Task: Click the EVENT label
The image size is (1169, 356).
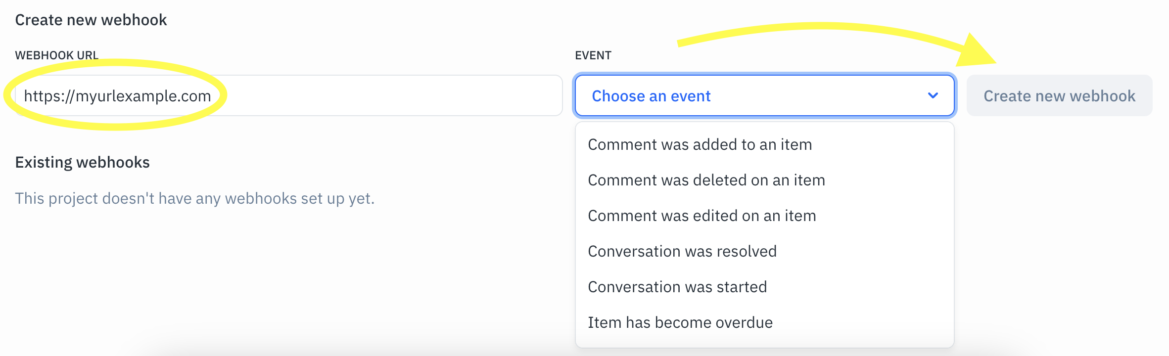Action: [x=594, y=55]
